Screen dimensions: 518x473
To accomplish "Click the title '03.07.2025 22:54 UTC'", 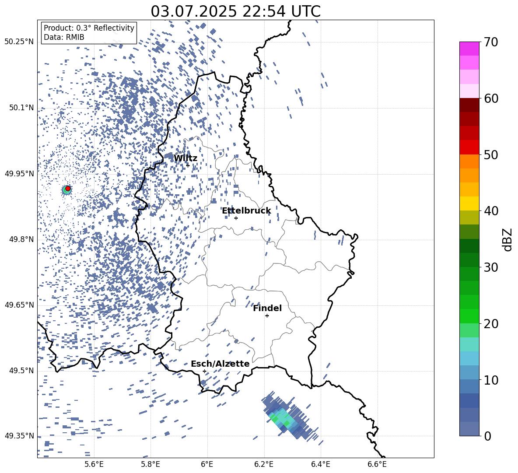I will click(x=235, y=11).
